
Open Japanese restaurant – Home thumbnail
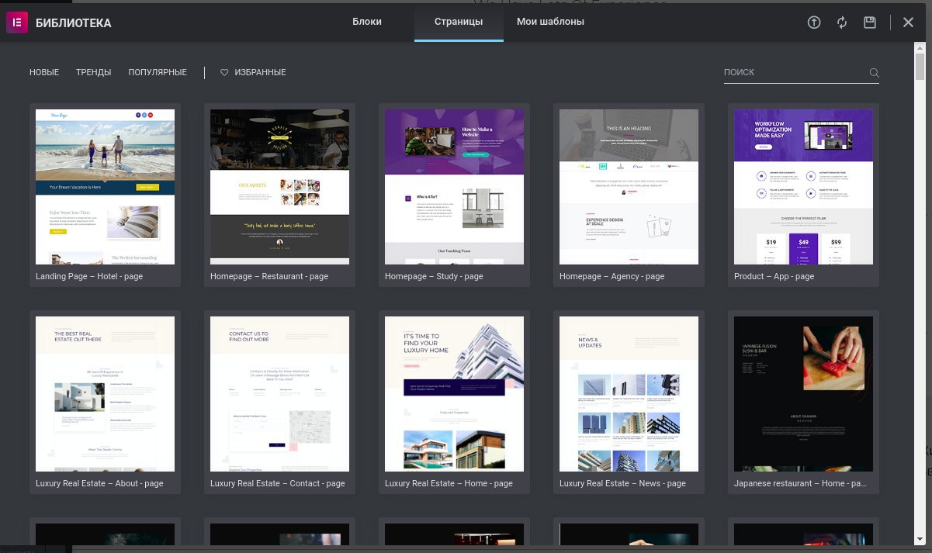tap(803, 394)
